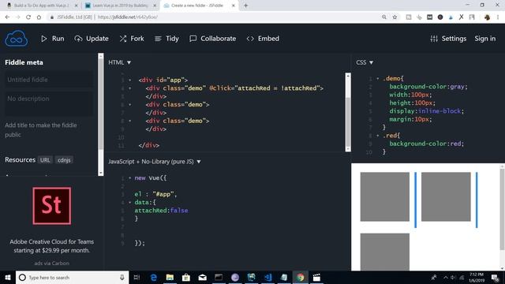Collapse the new Vue fold arrow

[129, 178]
